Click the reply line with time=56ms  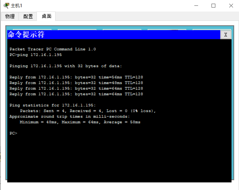(x=76, y=77)
